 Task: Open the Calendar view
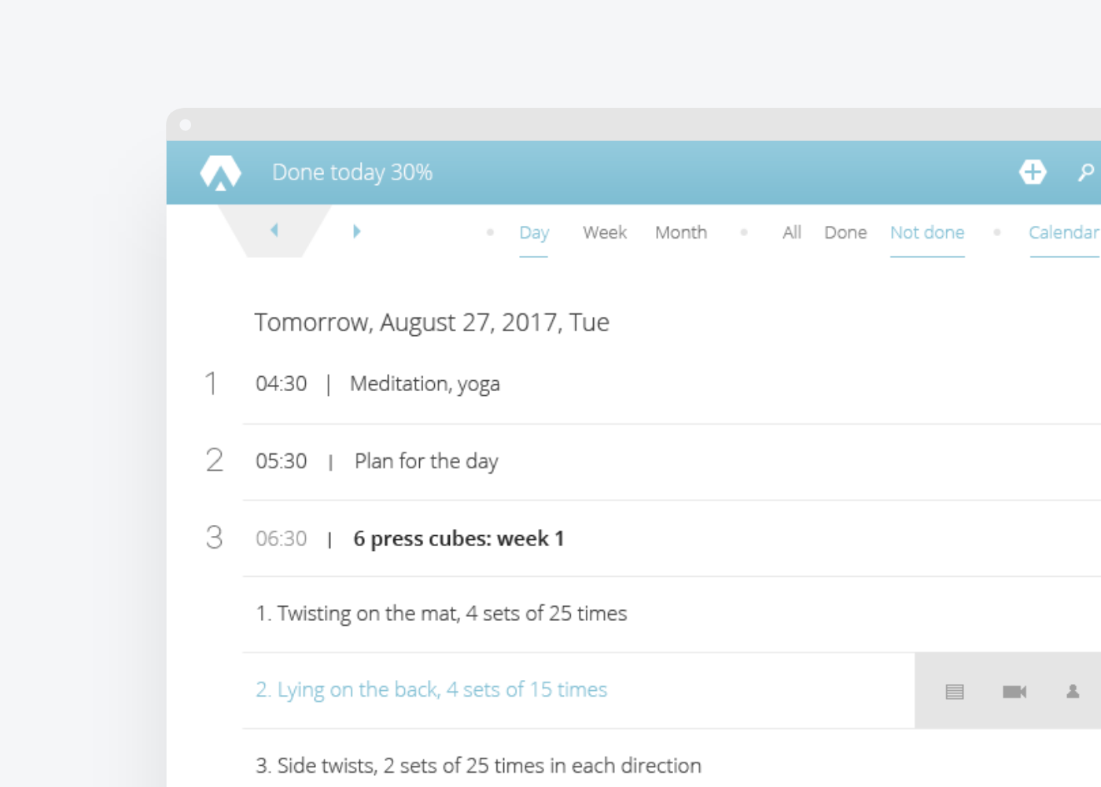[x=1064, y=232]
